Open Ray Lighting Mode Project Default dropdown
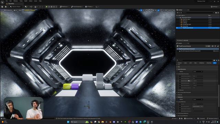The width and height of the screenshot is (220, 124). pyautogui.click(x=198, y=106)
